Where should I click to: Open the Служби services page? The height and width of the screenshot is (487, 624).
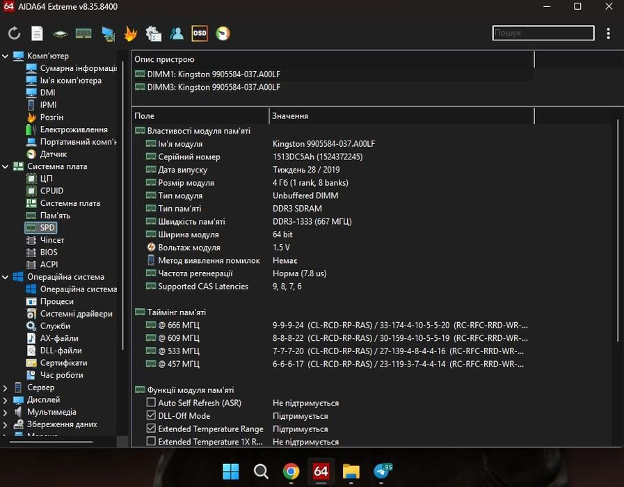point(48,326)
